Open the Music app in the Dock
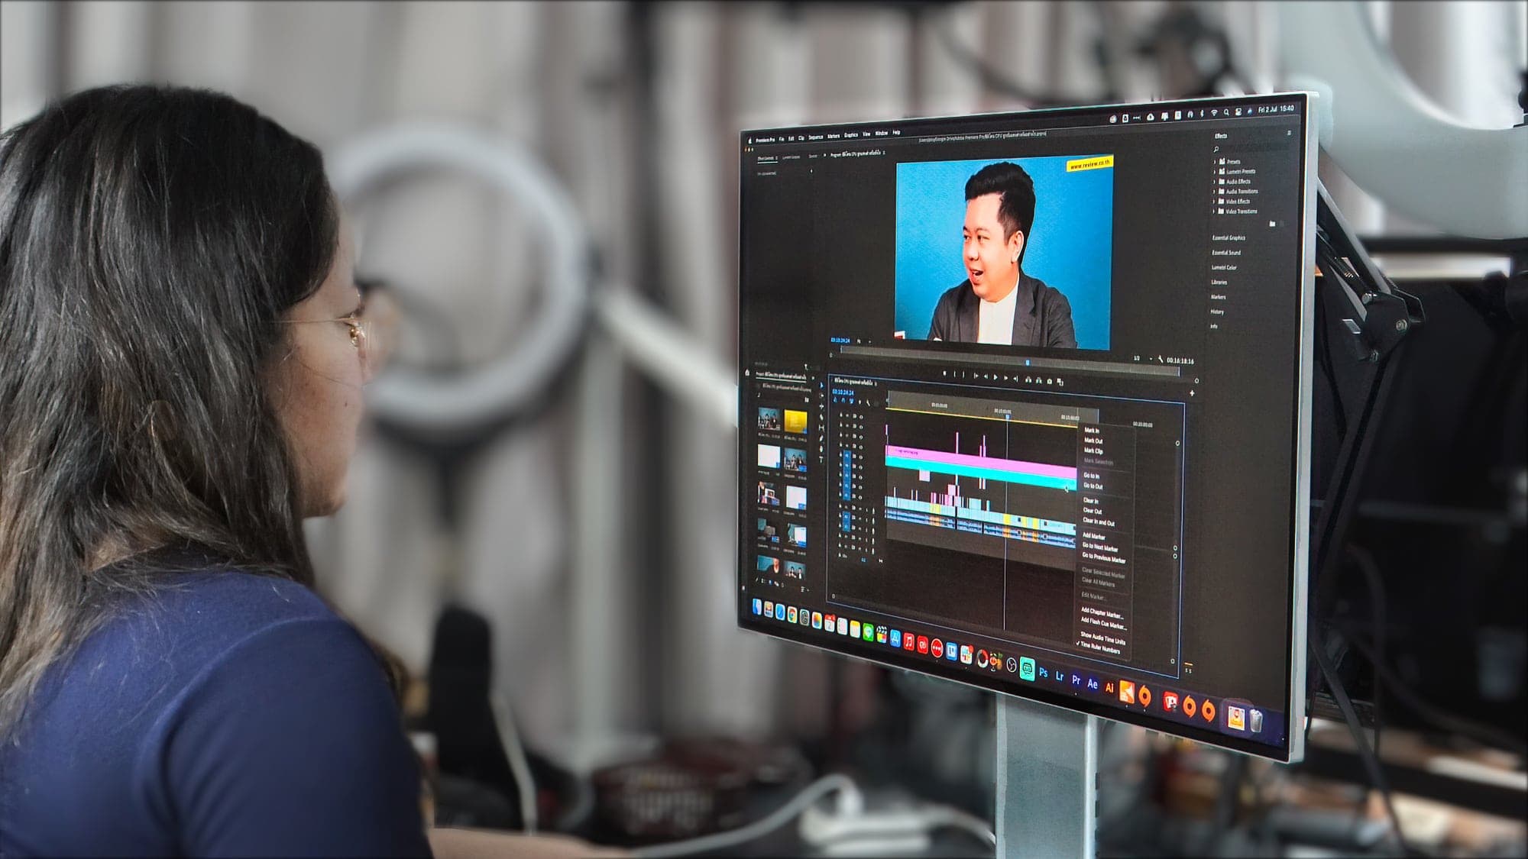The image size is (1528, 859). pyautogui.click(x=908, y=642)
